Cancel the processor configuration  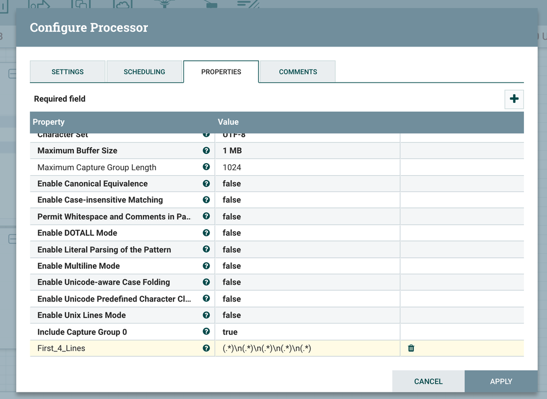tap(428, 381)
